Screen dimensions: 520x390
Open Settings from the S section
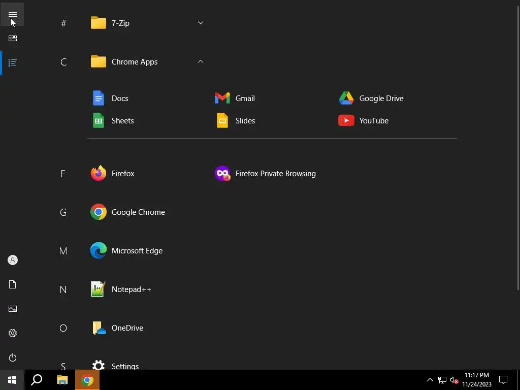point(115,366)
